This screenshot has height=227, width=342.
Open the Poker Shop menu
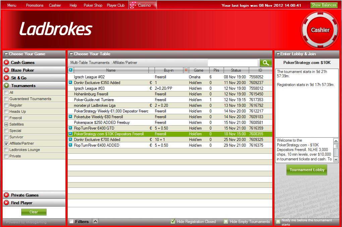93,5
